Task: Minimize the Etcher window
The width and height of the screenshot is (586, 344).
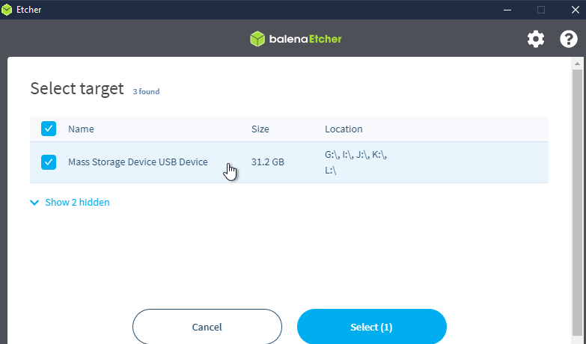Action: (x=507, y=10)
